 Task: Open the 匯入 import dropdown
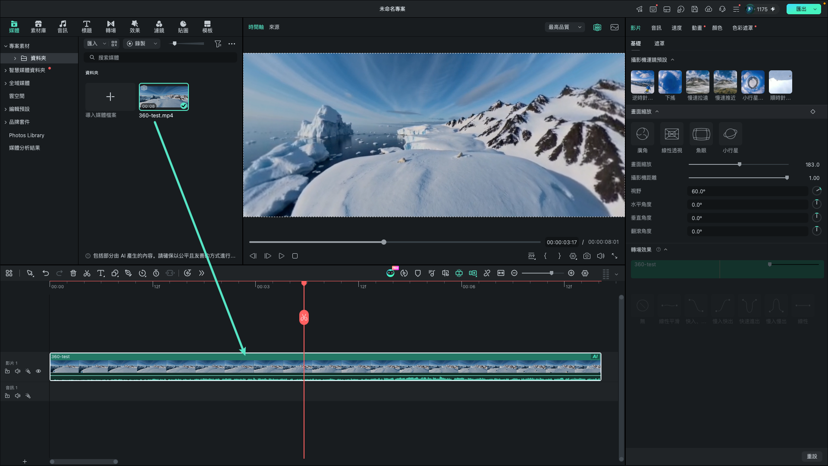pyautogui.click(x=97, y=44)
